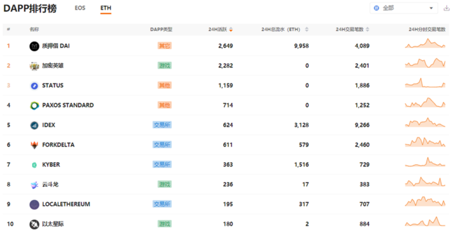Open the FORKDELTA dapp name

[58, 144]
